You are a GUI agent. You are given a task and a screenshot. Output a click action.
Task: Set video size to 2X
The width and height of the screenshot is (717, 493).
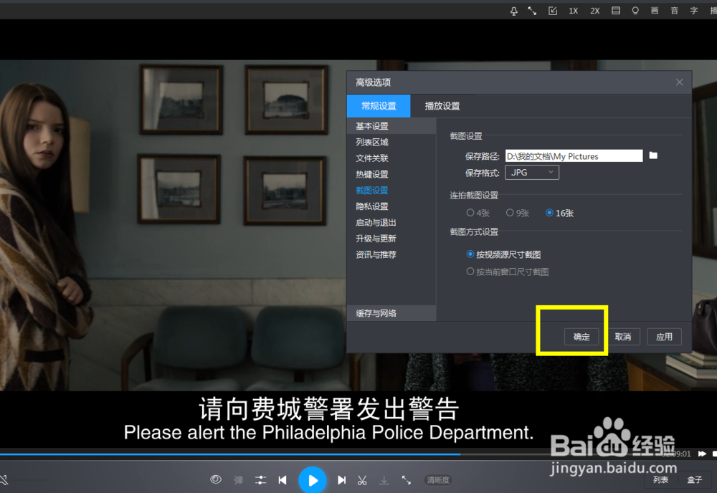click(x=594, y=11)
